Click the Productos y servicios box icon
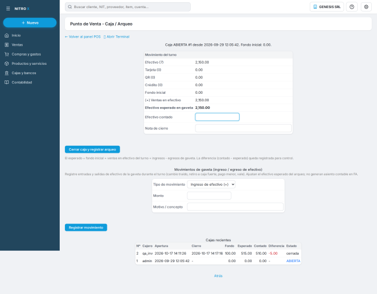 pos(7,64)
